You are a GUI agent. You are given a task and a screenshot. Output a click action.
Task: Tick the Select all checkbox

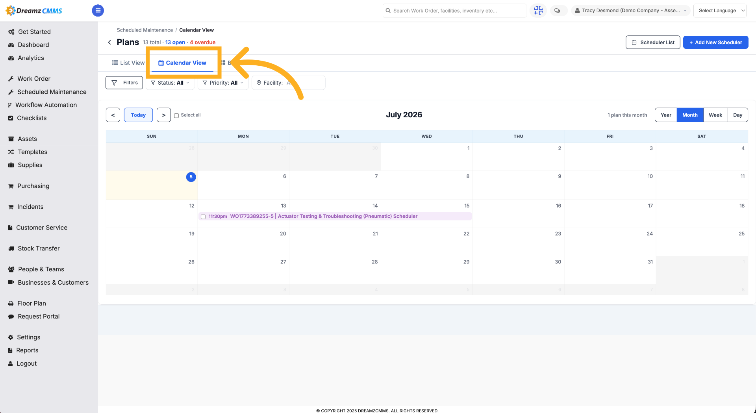click(176, 115)
